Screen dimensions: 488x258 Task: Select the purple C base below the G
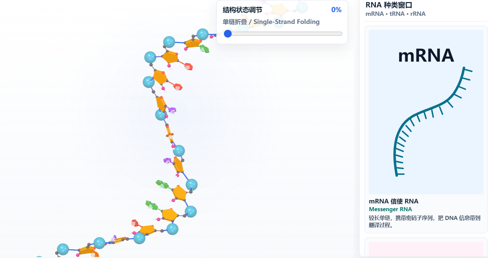coord(168,161)
